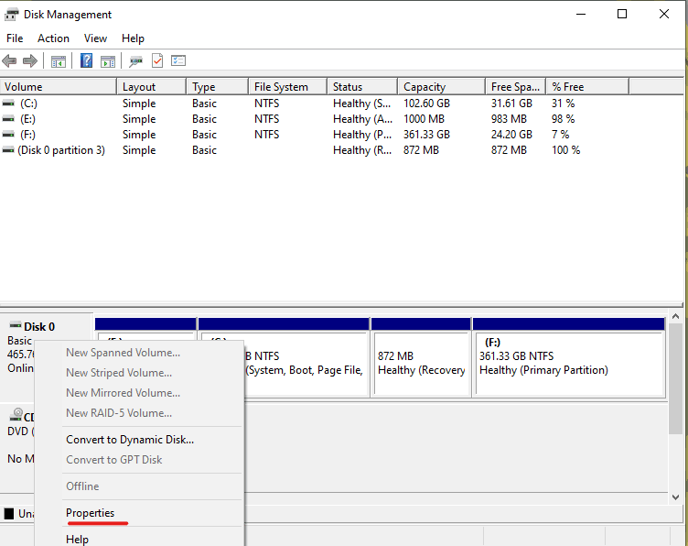Click the checklist settings toolbar icon
This screenshot has height=546, width=688.
point(178,60)
